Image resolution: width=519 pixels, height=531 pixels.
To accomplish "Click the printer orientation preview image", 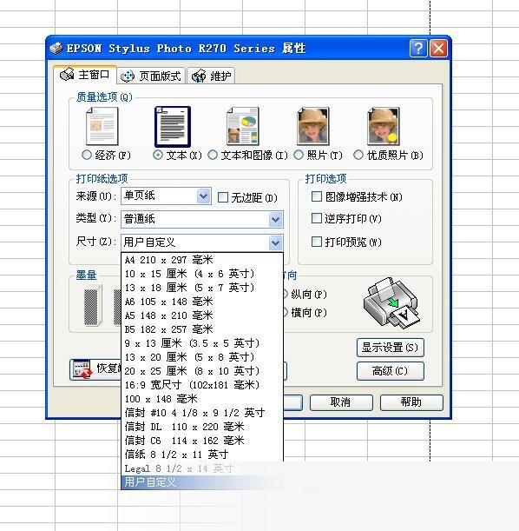I will 391,303.
